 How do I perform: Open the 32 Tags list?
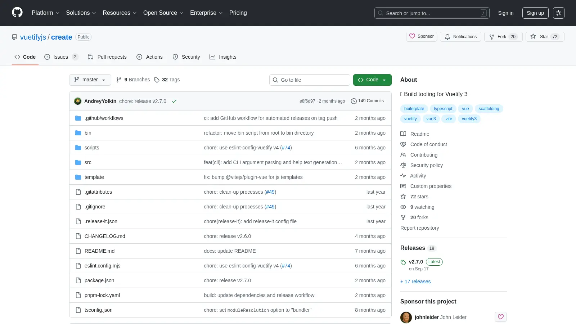[167, 80]
